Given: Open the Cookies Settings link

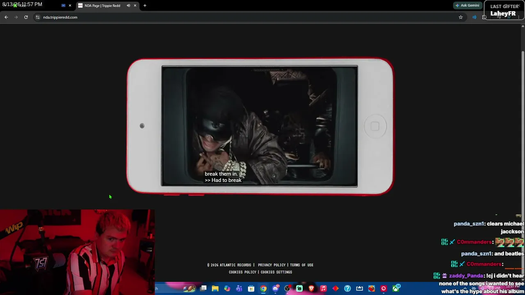Looking at the screenshot, I should tap(276, 272).
